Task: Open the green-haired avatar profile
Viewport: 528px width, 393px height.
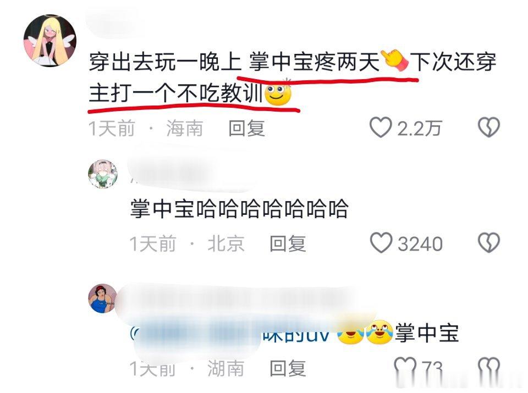Action: click(103, 174)
